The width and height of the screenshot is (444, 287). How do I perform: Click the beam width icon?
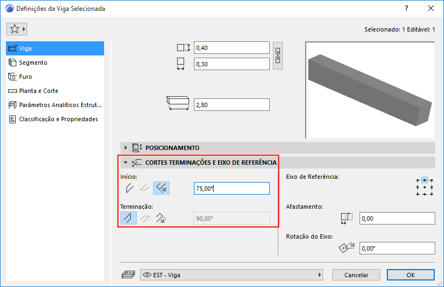point(181,64)
